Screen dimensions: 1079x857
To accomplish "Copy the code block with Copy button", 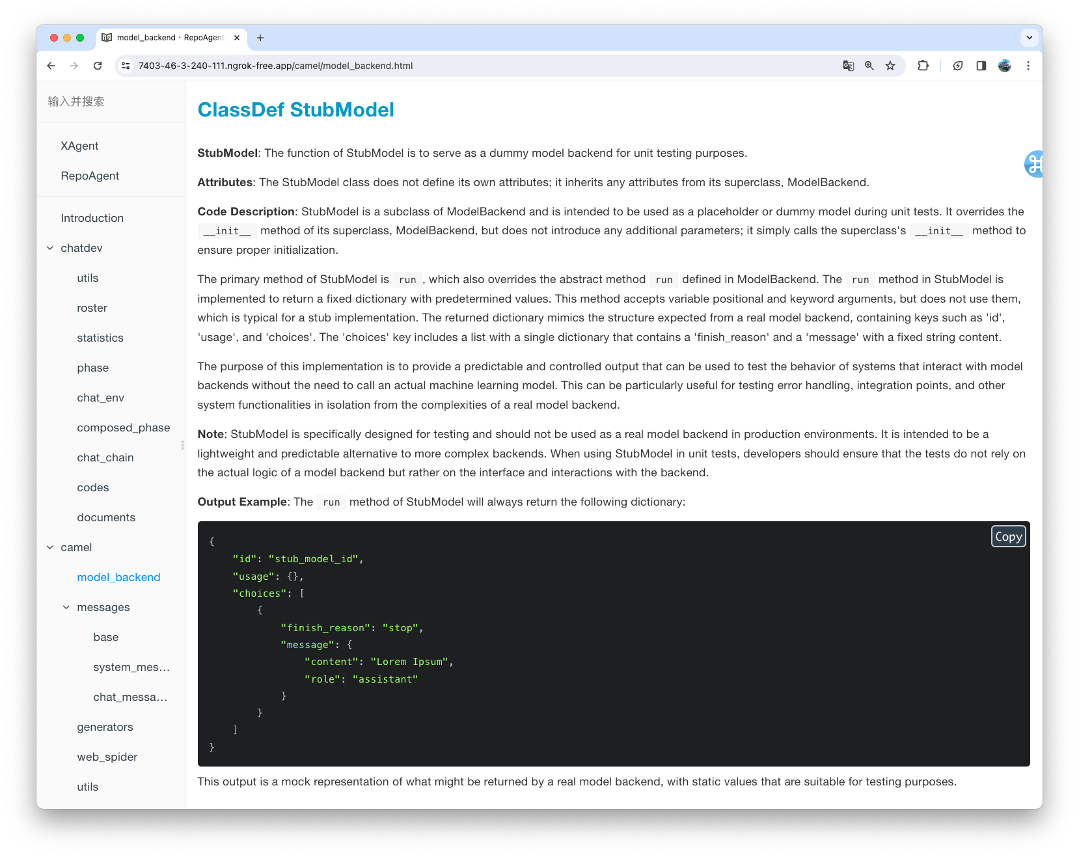I will pos(1009,536).
